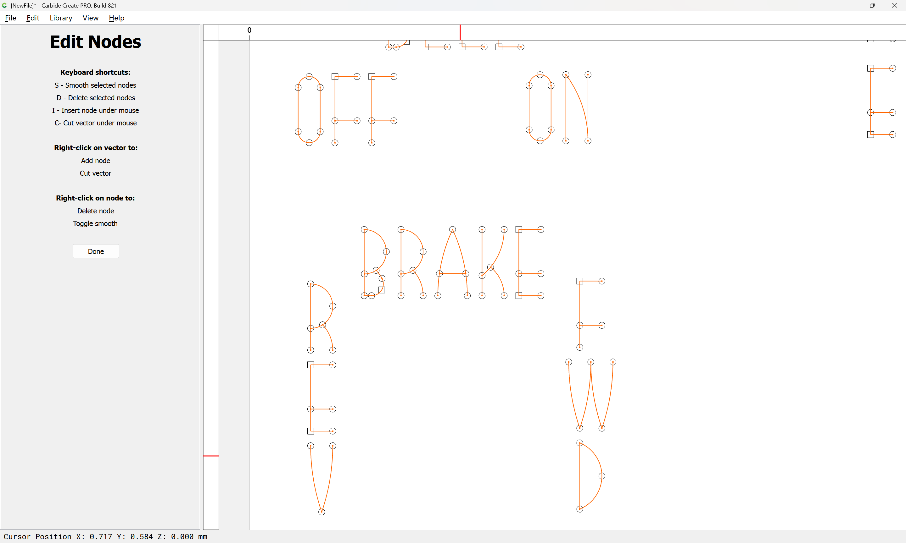Viewport: 906px width, 543px height.
Task: Click right curve node of letter D
Action: pos(602,476)
